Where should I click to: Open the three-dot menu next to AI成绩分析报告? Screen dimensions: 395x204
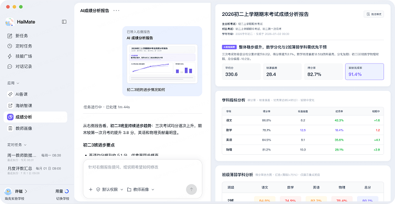click(116, 10)
